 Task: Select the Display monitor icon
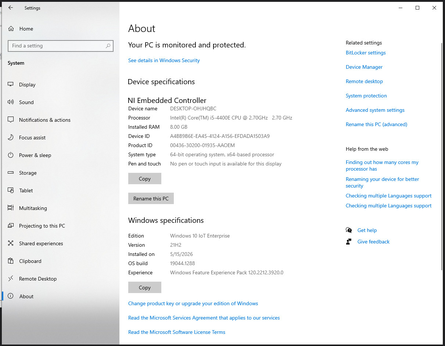(11, 85)
